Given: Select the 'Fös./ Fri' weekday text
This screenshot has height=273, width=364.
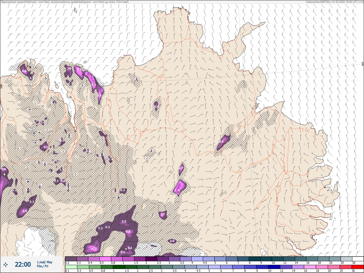Looking at the screenshot, I should coord(43,266).
